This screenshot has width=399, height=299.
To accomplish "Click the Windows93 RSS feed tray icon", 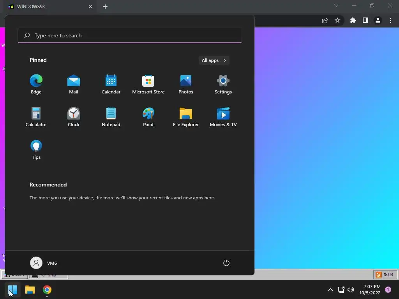I will [379, 274].
